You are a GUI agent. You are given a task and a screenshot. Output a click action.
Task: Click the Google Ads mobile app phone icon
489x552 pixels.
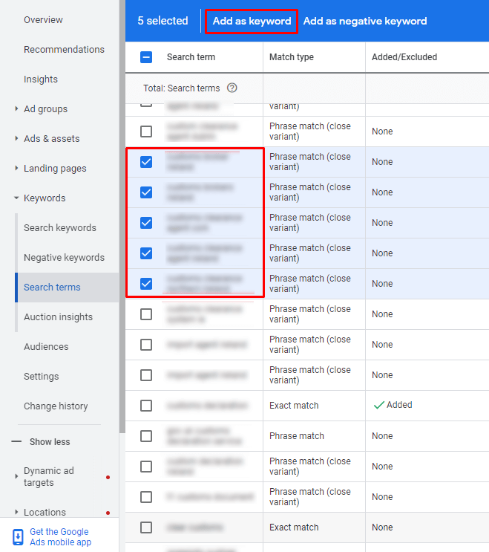pos(18,537)
